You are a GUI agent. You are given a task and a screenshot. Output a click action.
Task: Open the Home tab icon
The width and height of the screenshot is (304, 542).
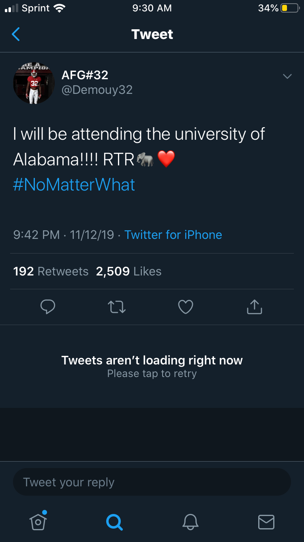38,521
